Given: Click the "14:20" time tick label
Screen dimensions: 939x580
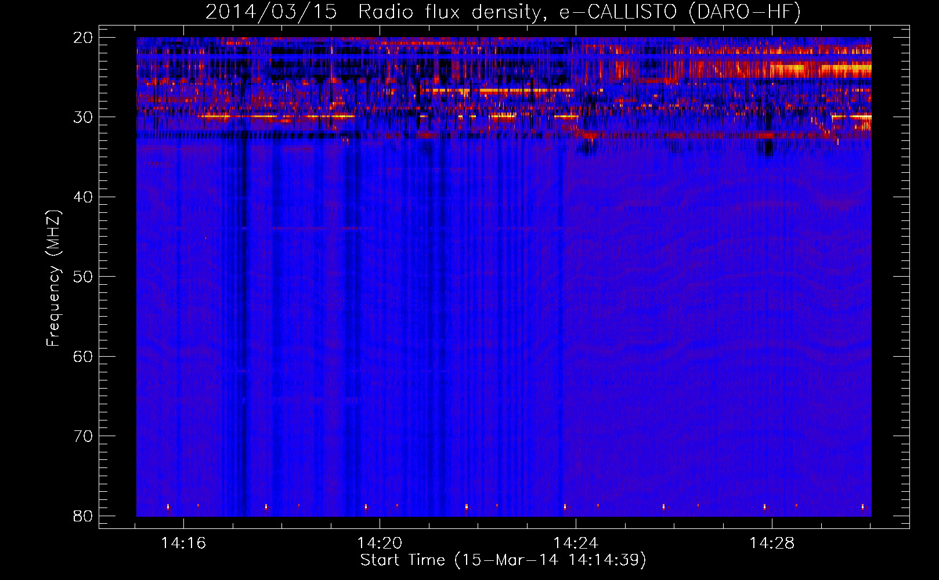Looking at the screenshot, I should (x=380, y=543).
